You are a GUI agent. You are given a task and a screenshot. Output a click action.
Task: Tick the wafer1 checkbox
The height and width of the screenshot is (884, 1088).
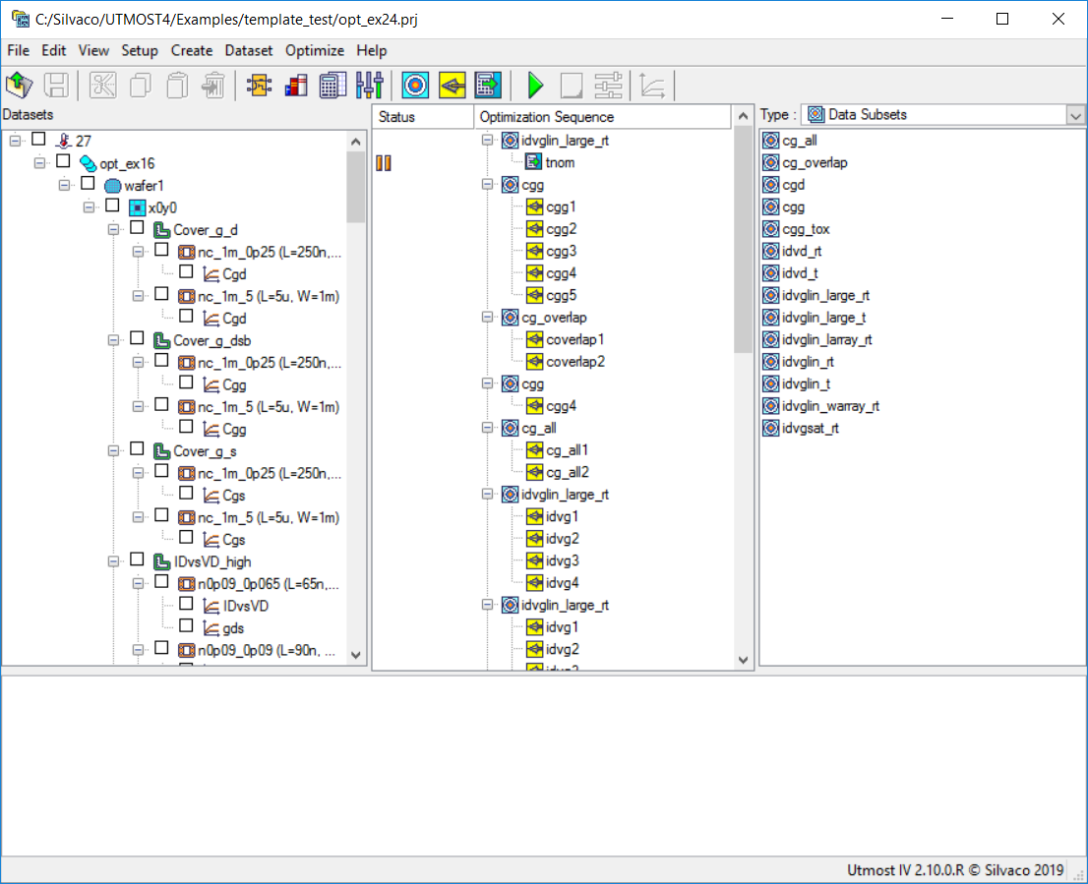point(88,184)
